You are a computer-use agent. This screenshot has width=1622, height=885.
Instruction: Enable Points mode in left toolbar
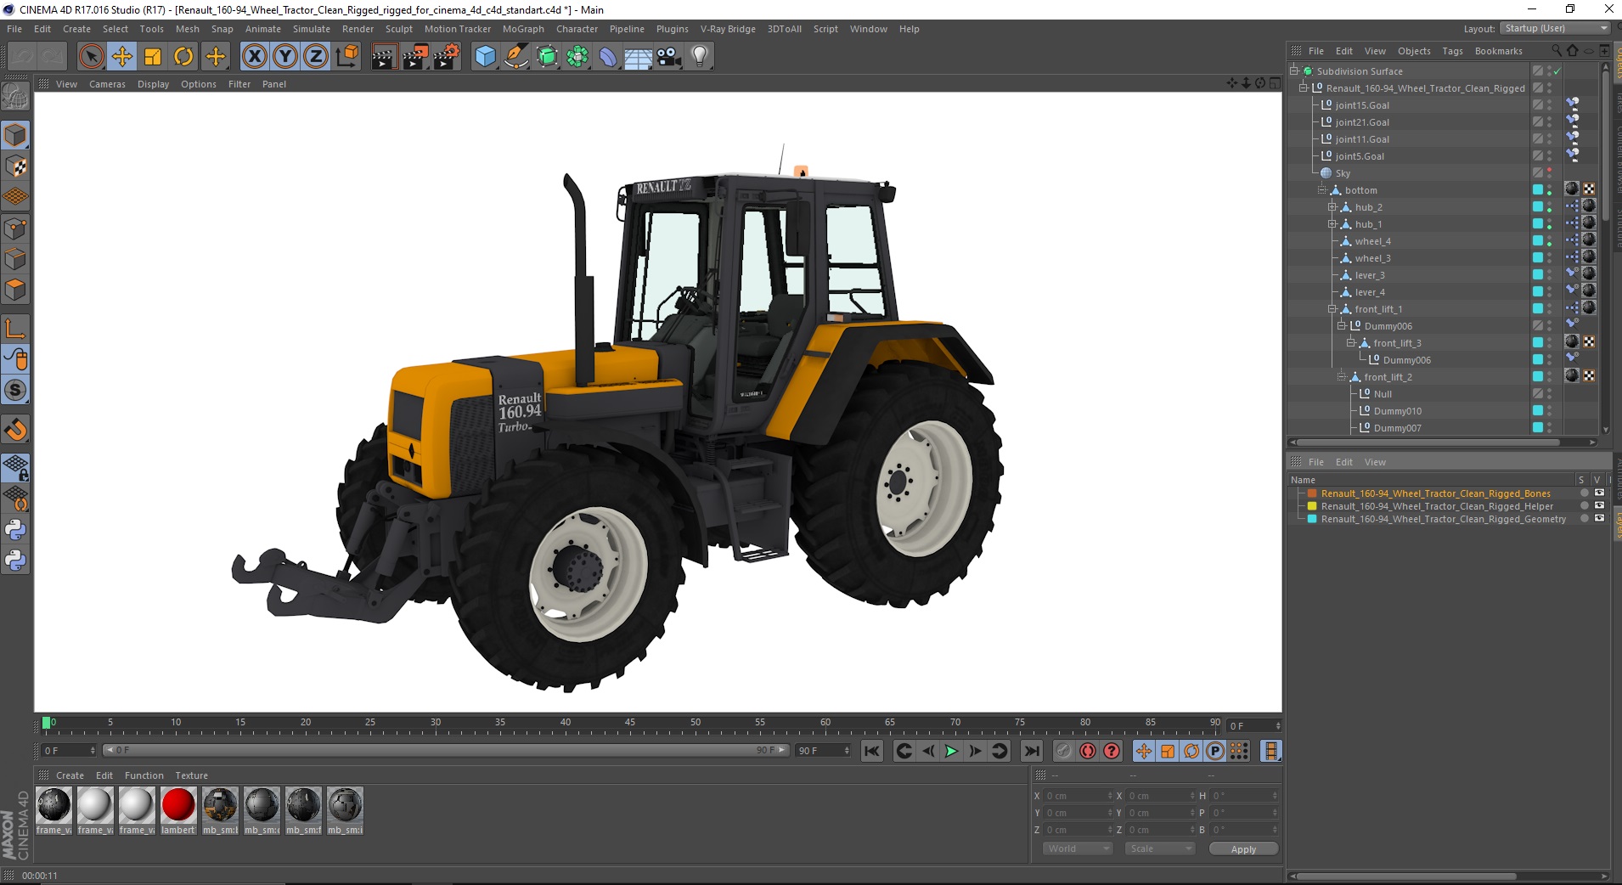tap(15, 228)
